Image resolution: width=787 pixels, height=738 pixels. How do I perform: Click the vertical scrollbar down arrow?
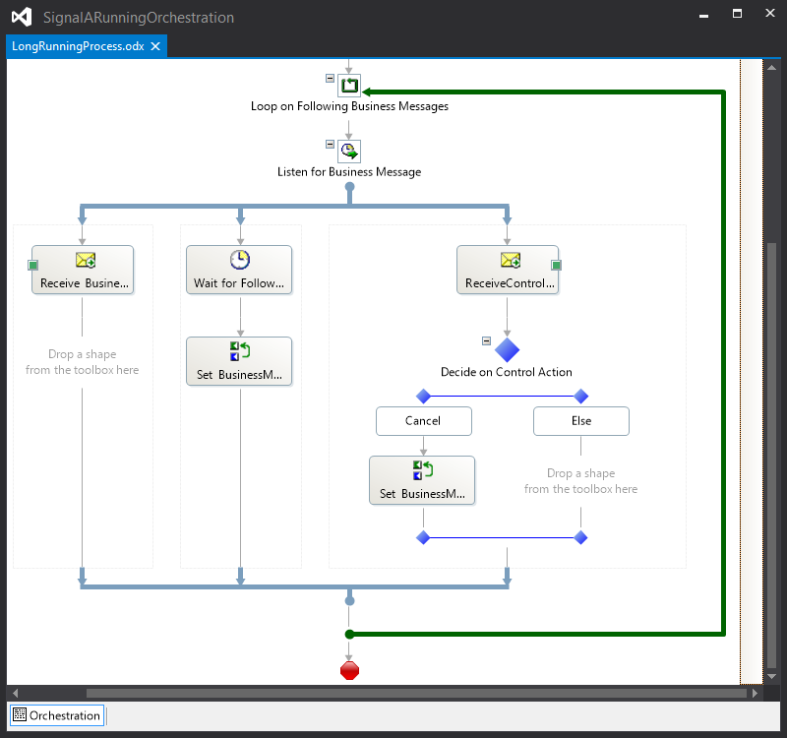click(771, 676)
